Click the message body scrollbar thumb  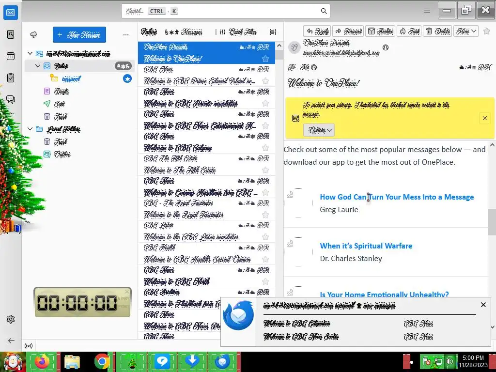(492, 221)
